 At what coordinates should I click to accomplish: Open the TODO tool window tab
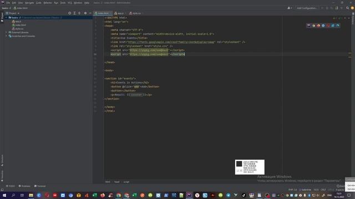click(11, 186)
